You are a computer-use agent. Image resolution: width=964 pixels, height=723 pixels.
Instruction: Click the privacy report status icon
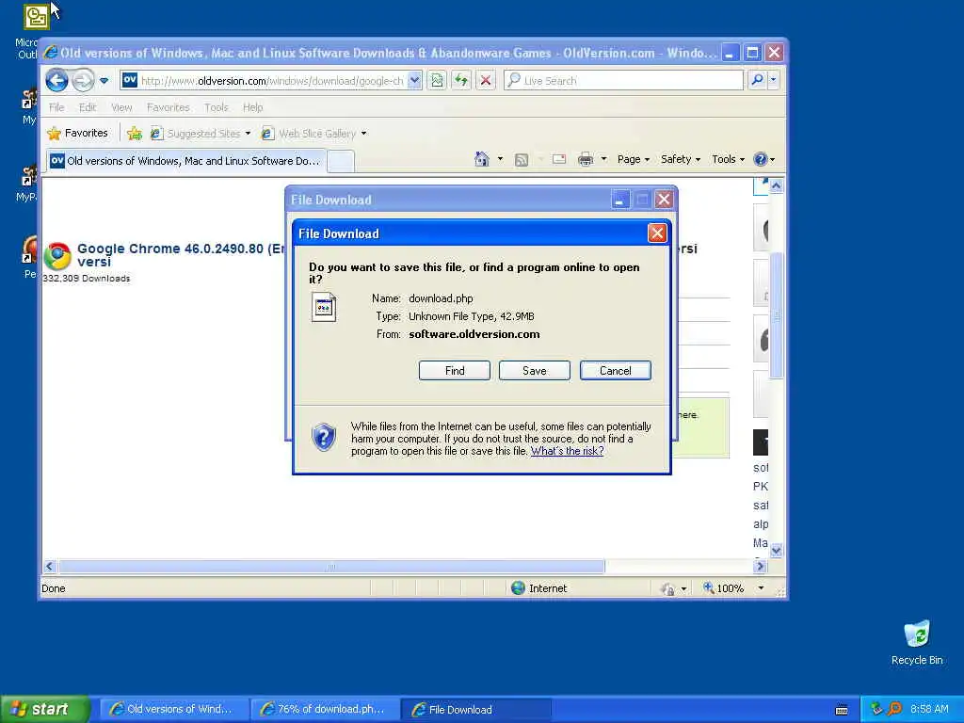pyautogui.click(x=667, y=589)
